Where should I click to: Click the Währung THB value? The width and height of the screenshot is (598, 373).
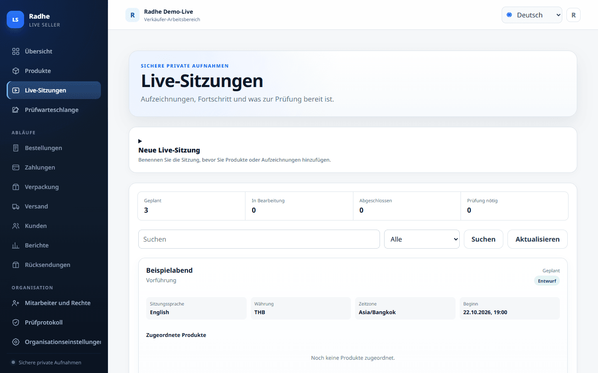[x=260, y=312]
